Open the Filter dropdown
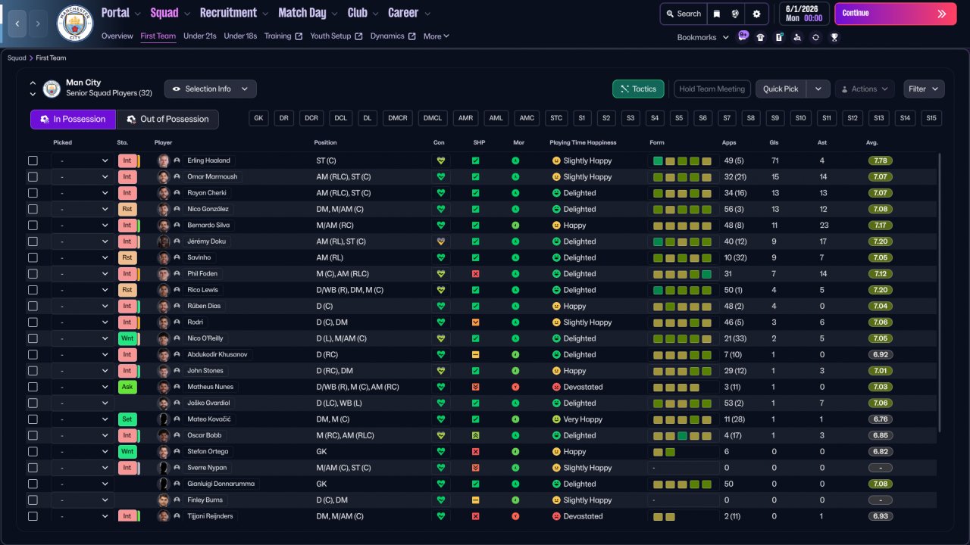Image resolution: width=970 pixels, height=545 pixels. click(924, 89)
